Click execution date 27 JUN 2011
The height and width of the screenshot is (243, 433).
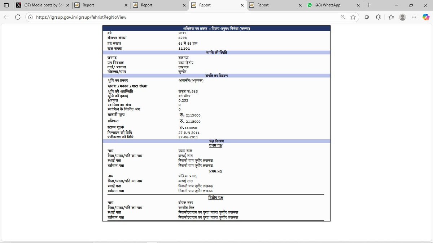tap(189, 132)
